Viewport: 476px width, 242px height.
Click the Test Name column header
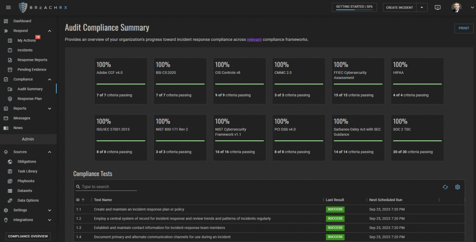coord(103,200)
